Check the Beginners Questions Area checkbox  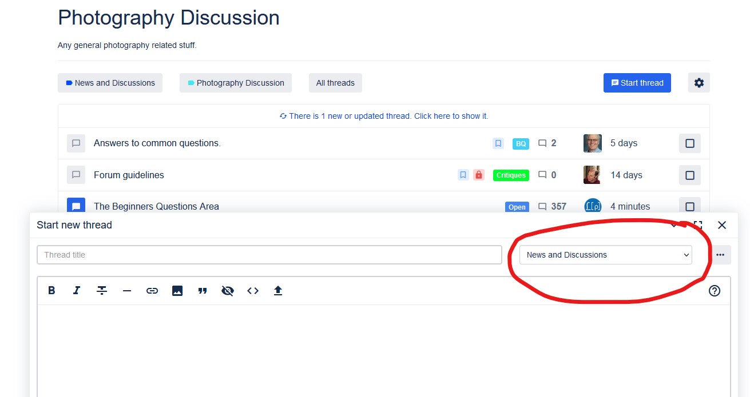[x=689, y=206]
